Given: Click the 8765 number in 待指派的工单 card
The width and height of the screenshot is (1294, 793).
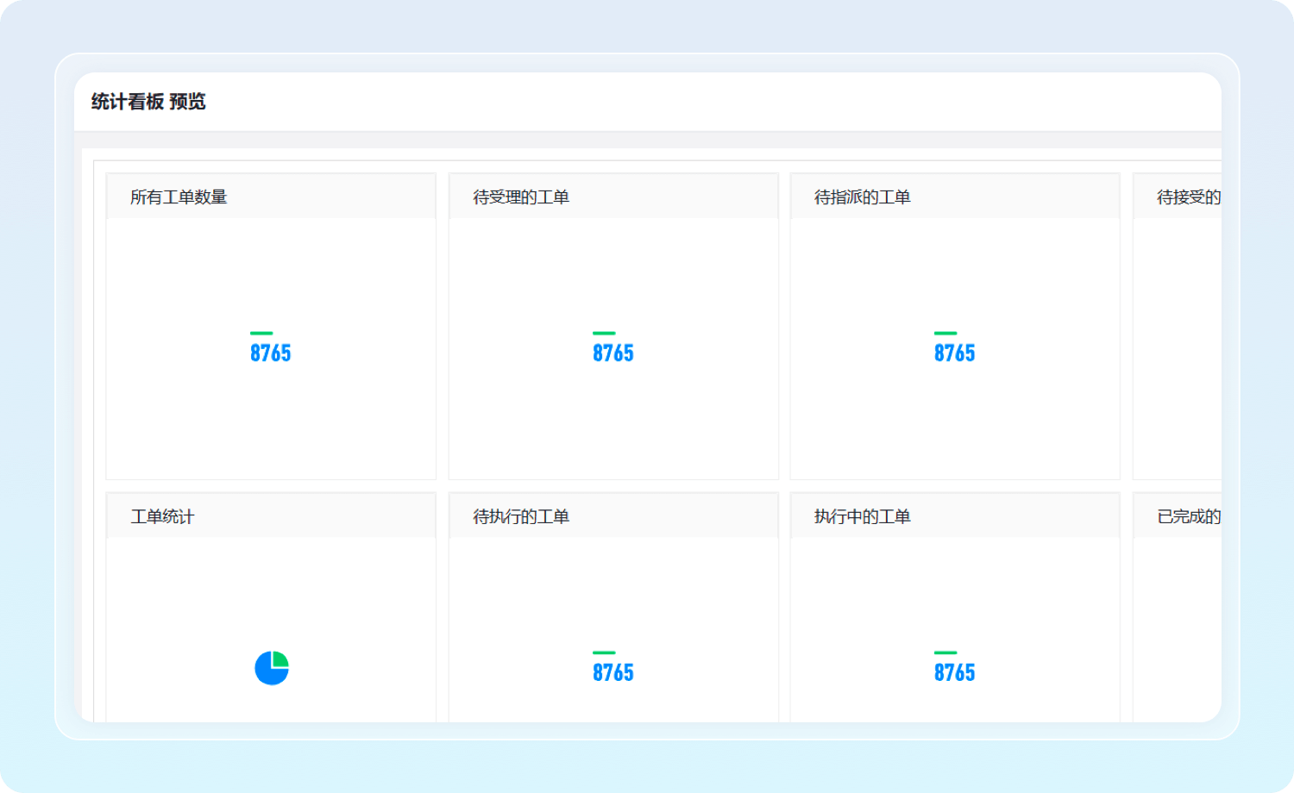Looking at the screenshot, I should pyautogui.click(x=955, y=353).
